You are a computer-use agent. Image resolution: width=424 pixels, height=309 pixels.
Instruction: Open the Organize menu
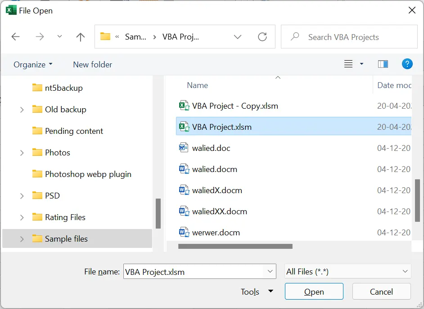click(x=33, y=65)
